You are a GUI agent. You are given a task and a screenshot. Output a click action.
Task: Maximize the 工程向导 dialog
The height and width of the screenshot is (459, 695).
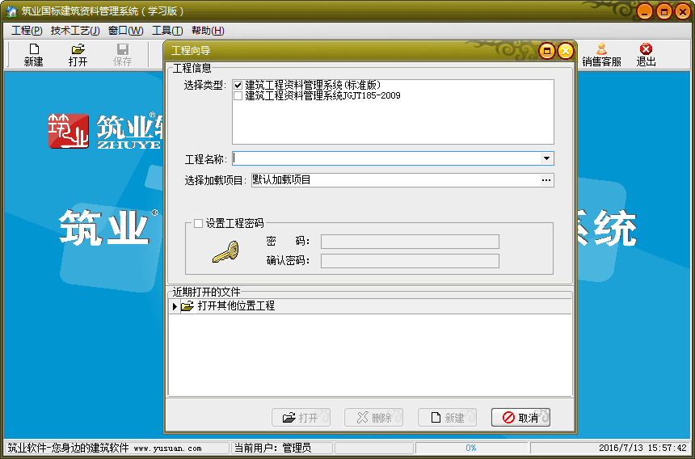pyautogui.click(x=547, y=51)
